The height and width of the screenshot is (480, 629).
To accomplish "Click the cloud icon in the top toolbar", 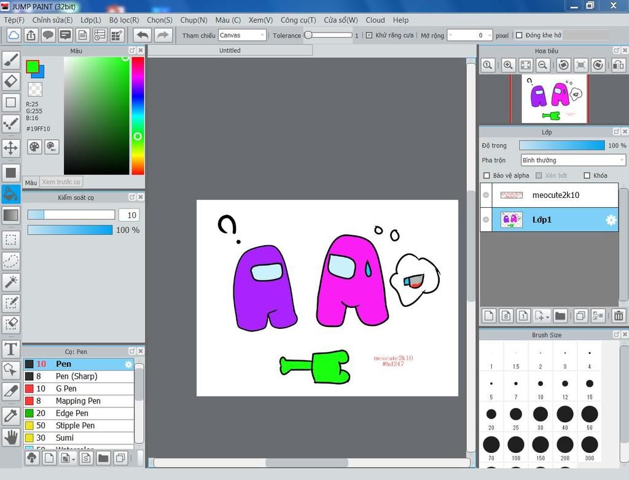I will (14, 35).
